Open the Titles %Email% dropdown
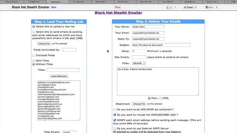The image size is (237, 133). [139, 63]
